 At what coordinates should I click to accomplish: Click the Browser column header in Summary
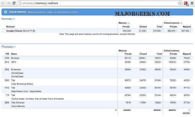coord(11,27)
